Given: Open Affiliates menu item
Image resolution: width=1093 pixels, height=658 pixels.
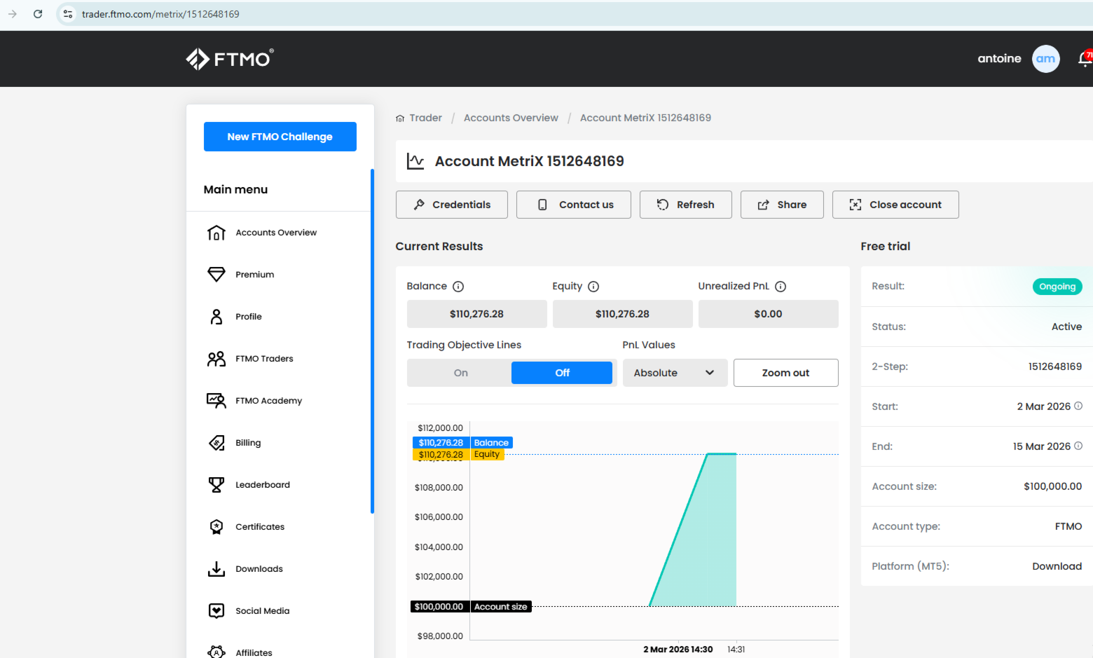Looking at the screenshot, I should pyautogui.click(x=254, y=652).
